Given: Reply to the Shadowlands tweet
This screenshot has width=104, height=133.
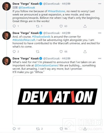Looking at the screenshot, I should (x=14, y=52).
